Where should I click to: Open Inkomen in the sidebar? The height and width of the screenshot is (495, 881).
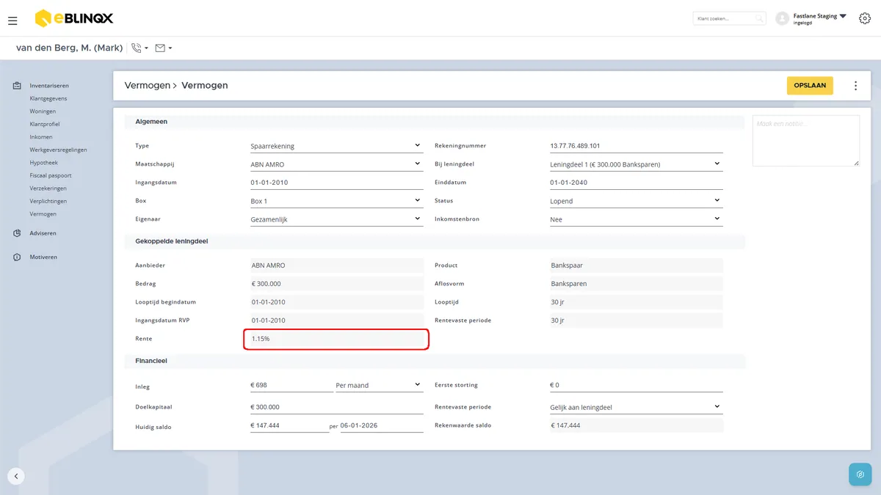pos(41,137)
